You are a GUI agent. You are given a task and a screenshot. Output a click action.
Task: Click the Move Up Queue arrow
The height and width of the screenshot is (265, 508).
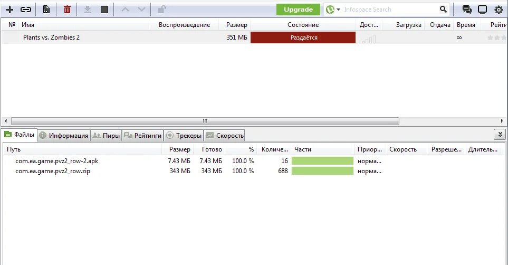[125, 10]
